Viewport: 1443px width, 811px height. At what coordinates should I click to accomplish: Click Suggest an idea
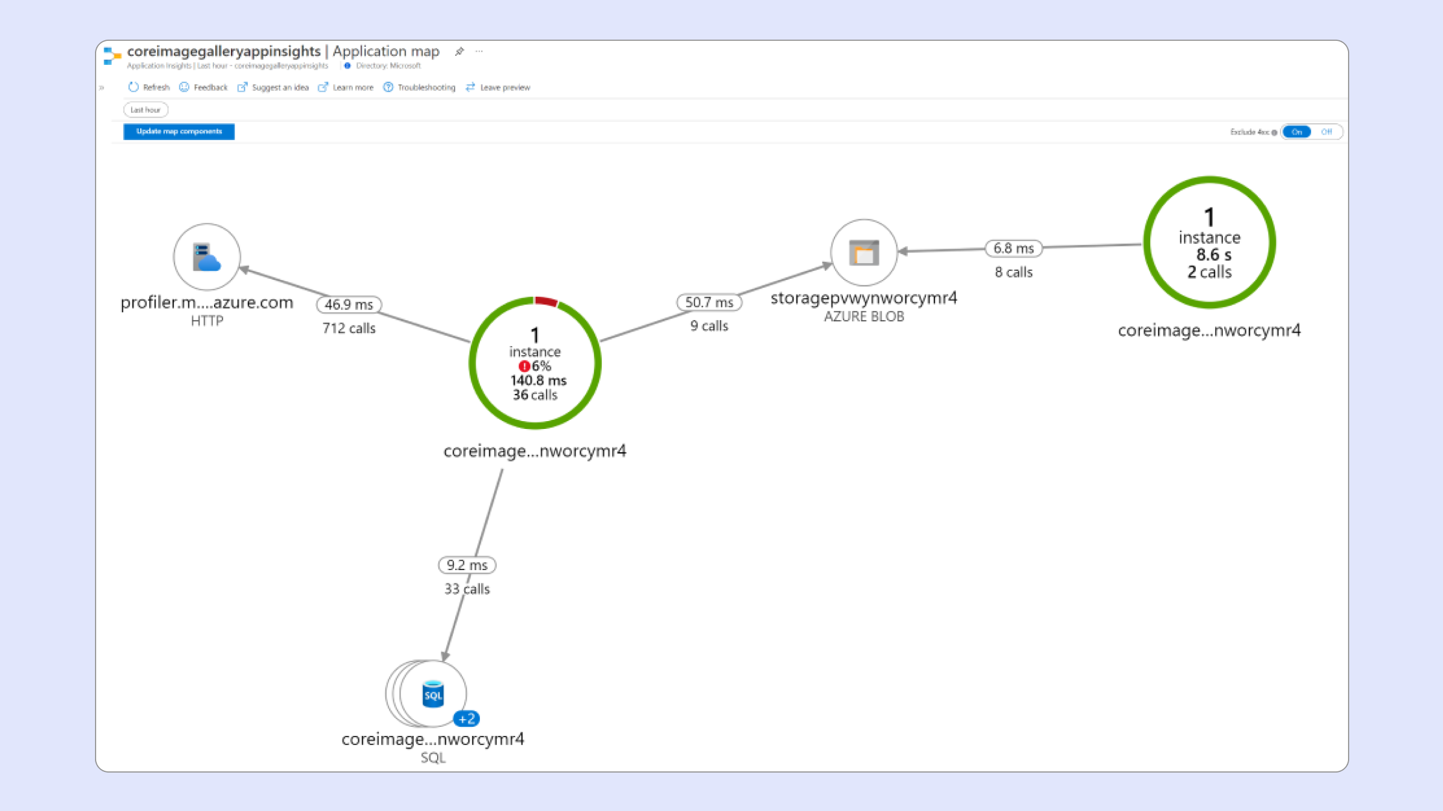(273, 87)
